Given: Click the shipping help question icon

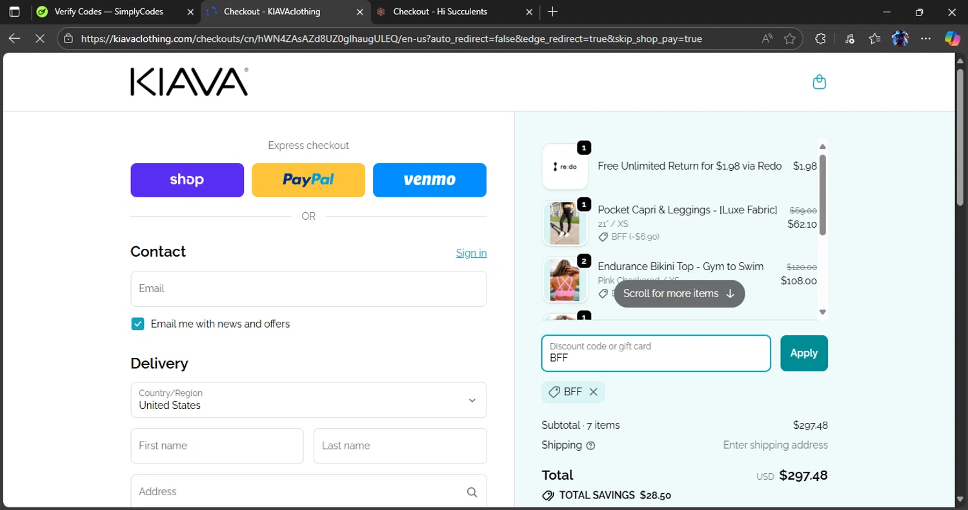Looking at the screenshot, I should (x=590, y=446).
